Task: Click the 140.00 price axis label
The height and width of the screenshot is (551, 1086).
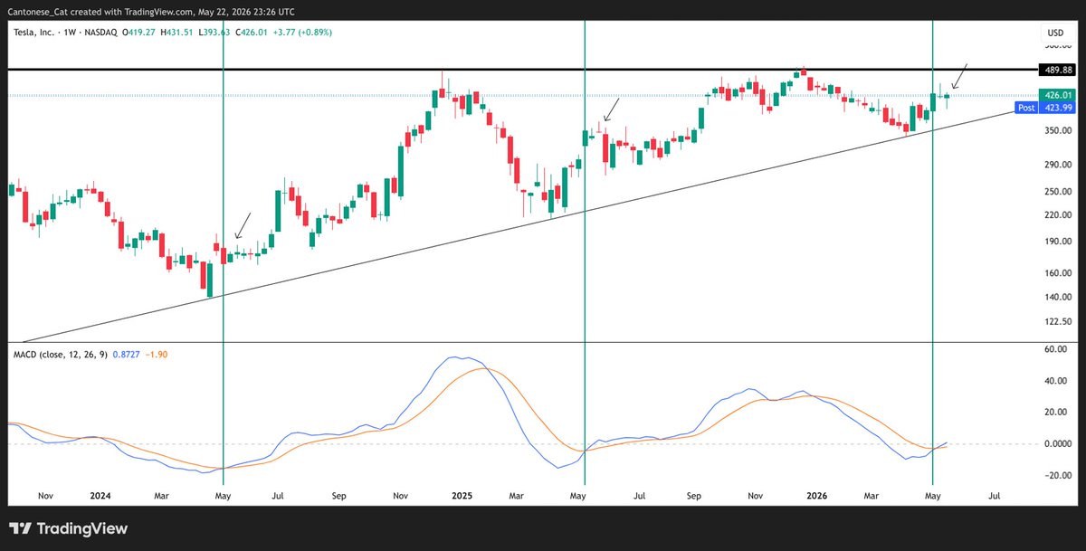Action: 1059,297
